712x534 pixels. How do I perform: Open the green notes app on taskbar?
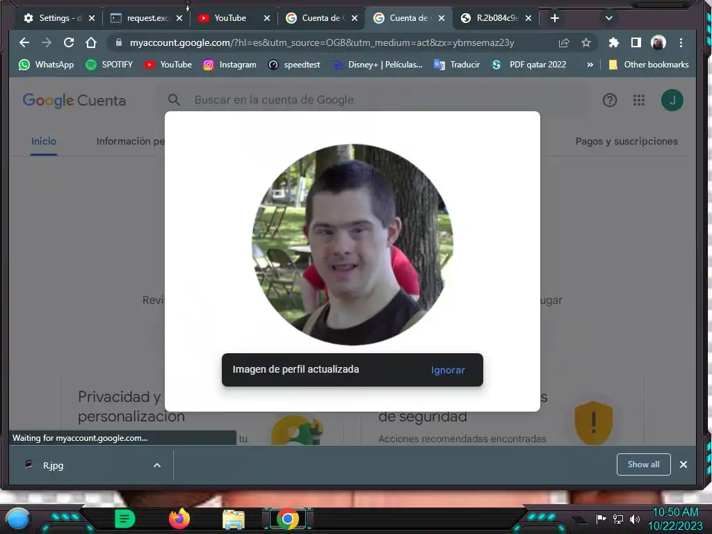pyautogui.click(x=125, y=519)
